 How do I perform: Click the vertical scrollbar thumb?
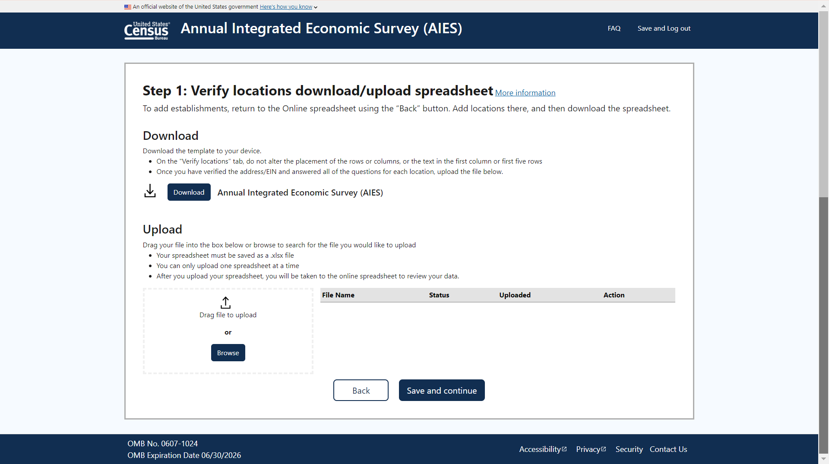[x=823, y=324]
